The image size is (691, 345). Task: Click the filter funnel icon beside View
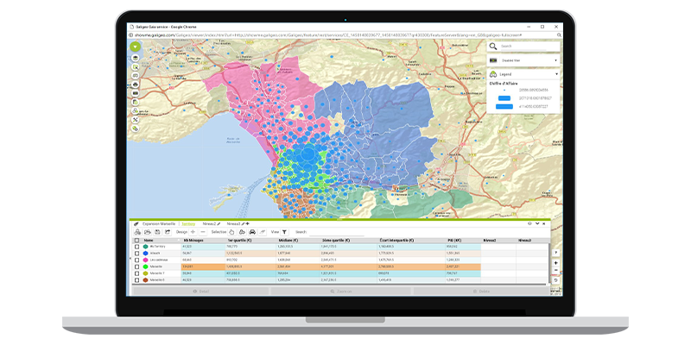point(283,232)
